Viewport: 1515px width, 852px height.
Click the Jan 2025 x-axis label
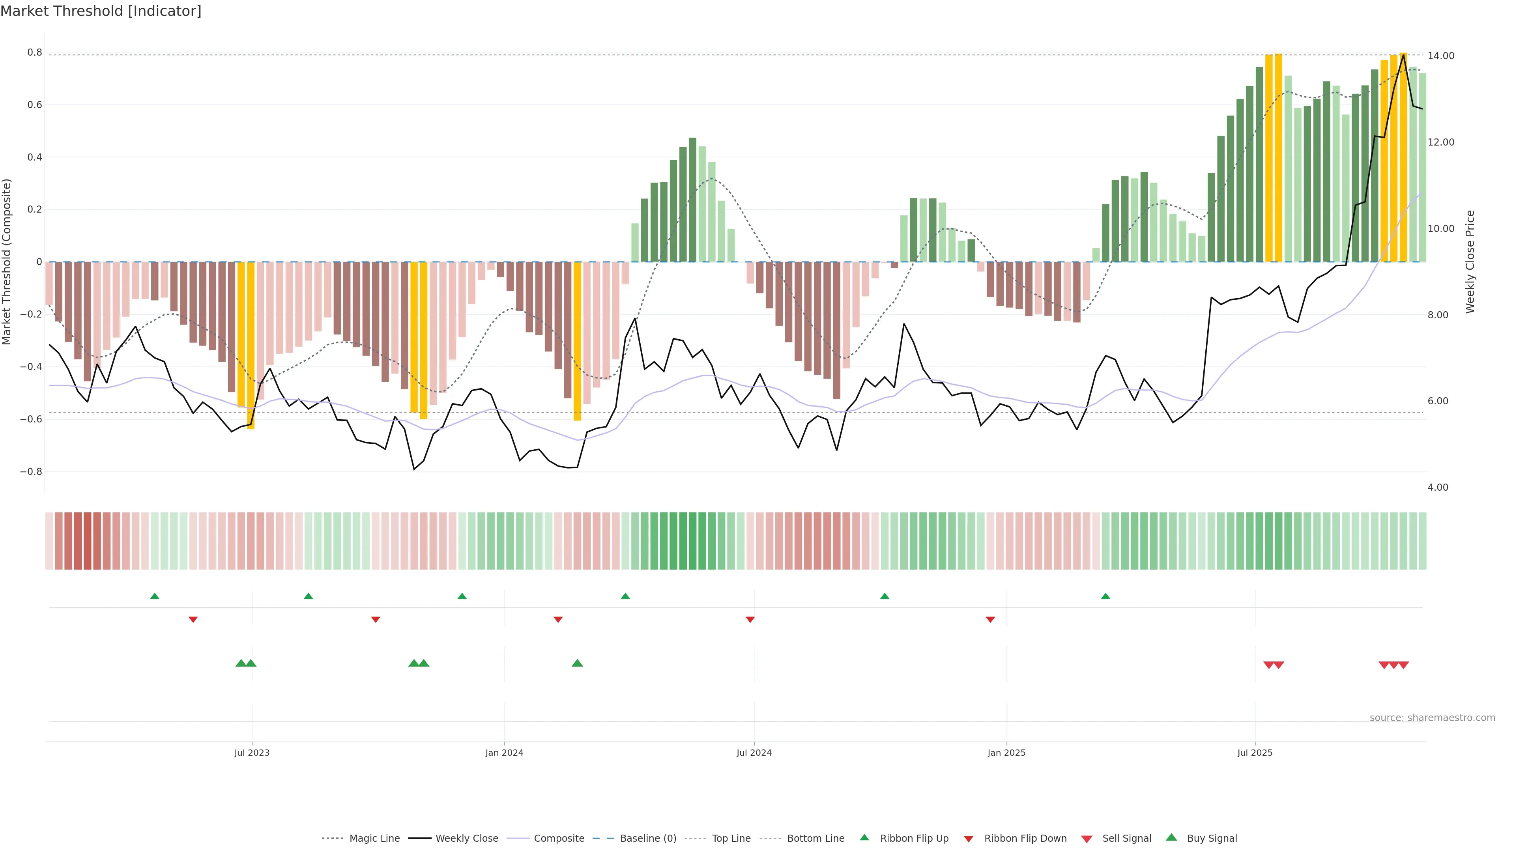[x=1006, y=753]
